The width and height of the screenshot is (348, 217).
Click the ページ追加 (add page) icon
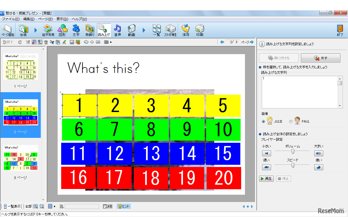pyautogui.click(x=8, y=30)
